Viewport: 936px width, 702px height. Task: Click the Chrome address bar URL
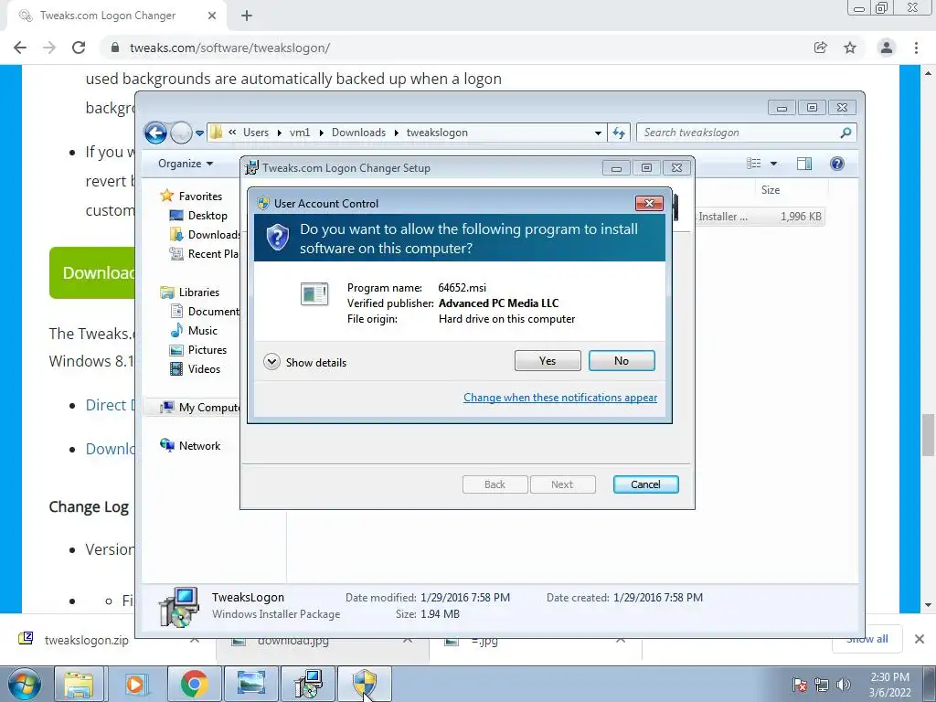point(229,48)
